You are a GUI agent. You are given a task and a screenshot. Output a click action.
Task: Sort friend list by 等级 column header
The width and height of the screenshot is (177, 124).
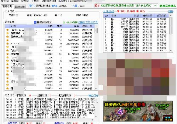pyautogui.click(x=59, y=26)
